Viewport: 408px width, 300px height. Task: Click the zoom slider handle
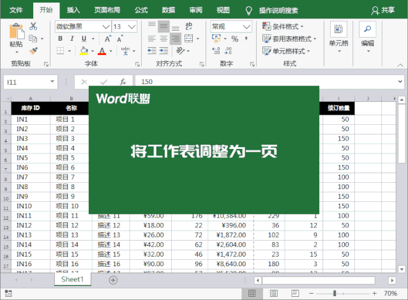(335, 294)
